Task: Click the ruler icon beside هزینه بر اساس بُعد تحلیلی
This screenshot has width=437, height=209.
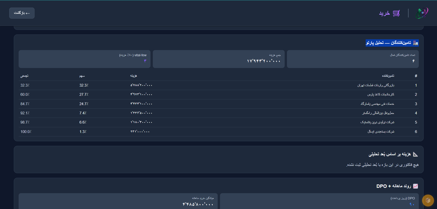Action: 415,154
